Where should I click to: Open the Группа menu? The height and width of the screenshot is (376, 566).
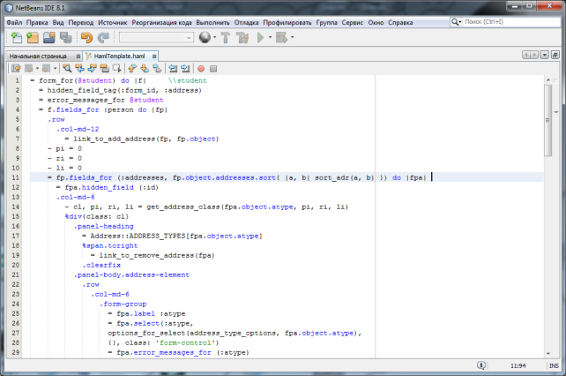pyautogui.click(x=327, y=22)
